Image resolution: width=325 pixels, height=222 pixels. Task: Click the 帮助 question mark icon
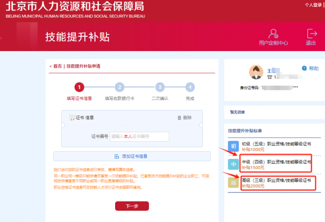[304, 68]
